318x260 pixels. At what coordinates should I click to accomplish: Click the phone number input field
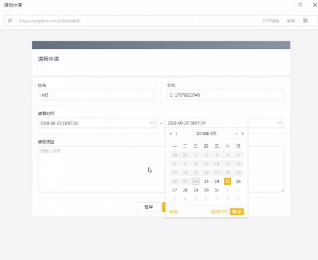(x=225, y=95)
